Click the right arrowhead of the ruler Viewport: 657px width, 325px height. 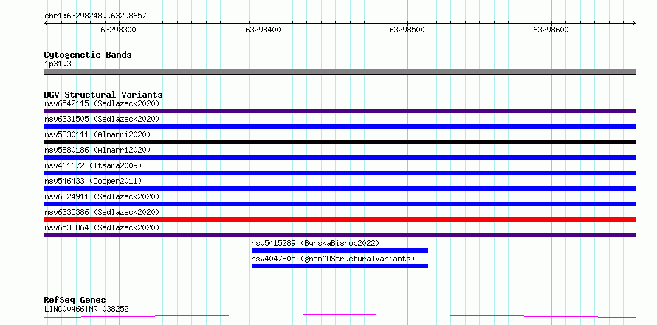point(633,23)
